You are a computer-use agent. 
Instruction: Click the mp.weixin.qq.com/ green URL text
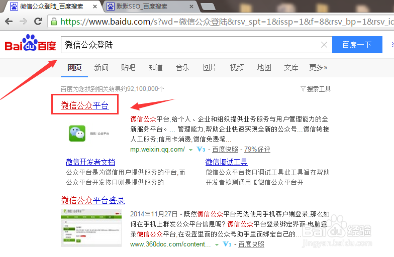pos(158,150)
